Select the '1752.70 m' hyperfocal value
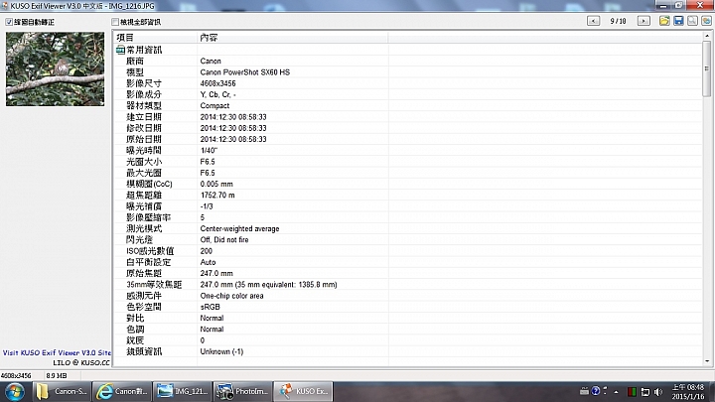715x402 pixels. tap(217, 196)
